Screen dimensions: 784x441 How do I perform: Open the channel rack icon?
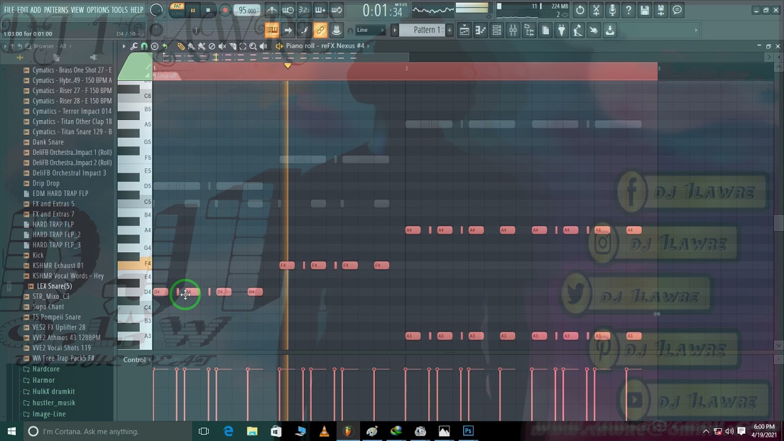tap(497, 30)
